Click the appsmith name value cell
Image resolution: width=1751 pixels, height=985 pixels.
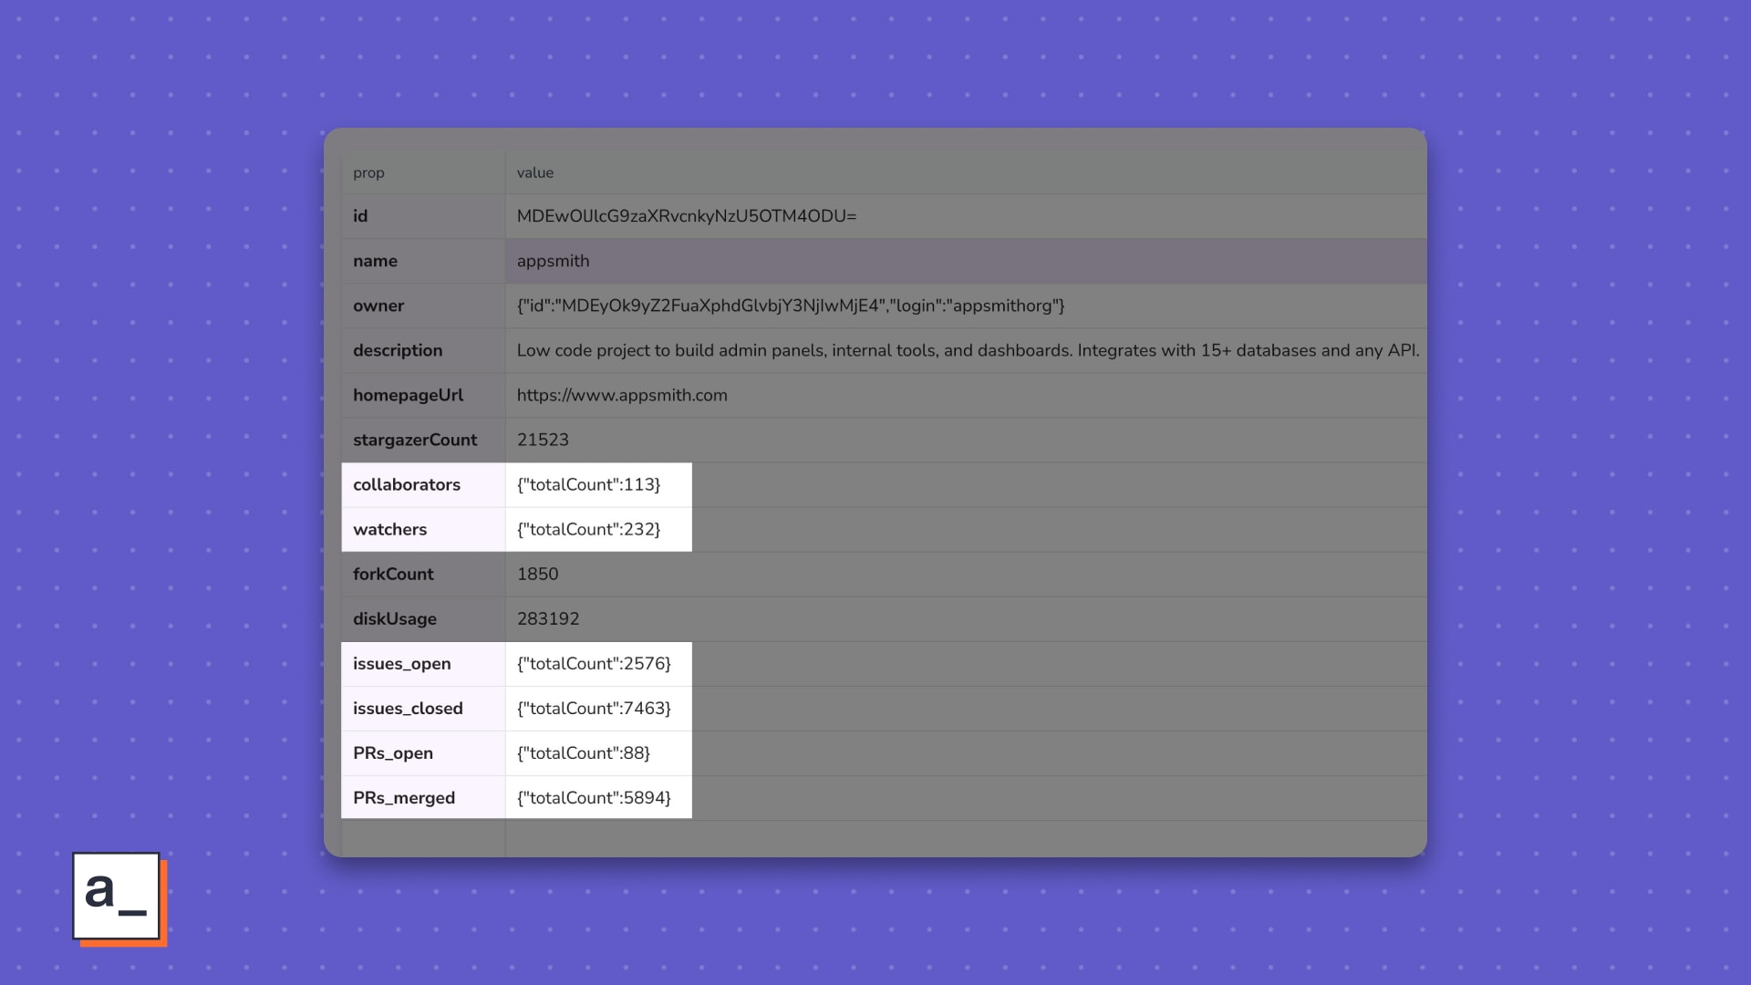click(553, 260)
